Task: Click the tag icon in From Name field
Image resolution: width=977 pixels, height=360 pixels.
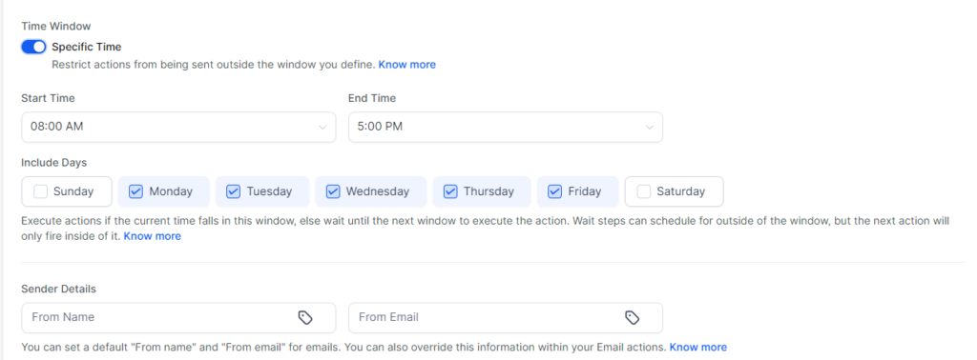Action: 304,318
